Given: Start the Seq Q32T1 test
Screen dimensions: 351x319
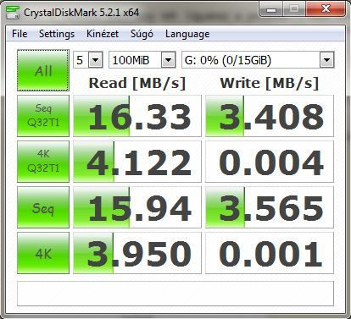Looking at the screenshot, I should [x=43, y=116].
